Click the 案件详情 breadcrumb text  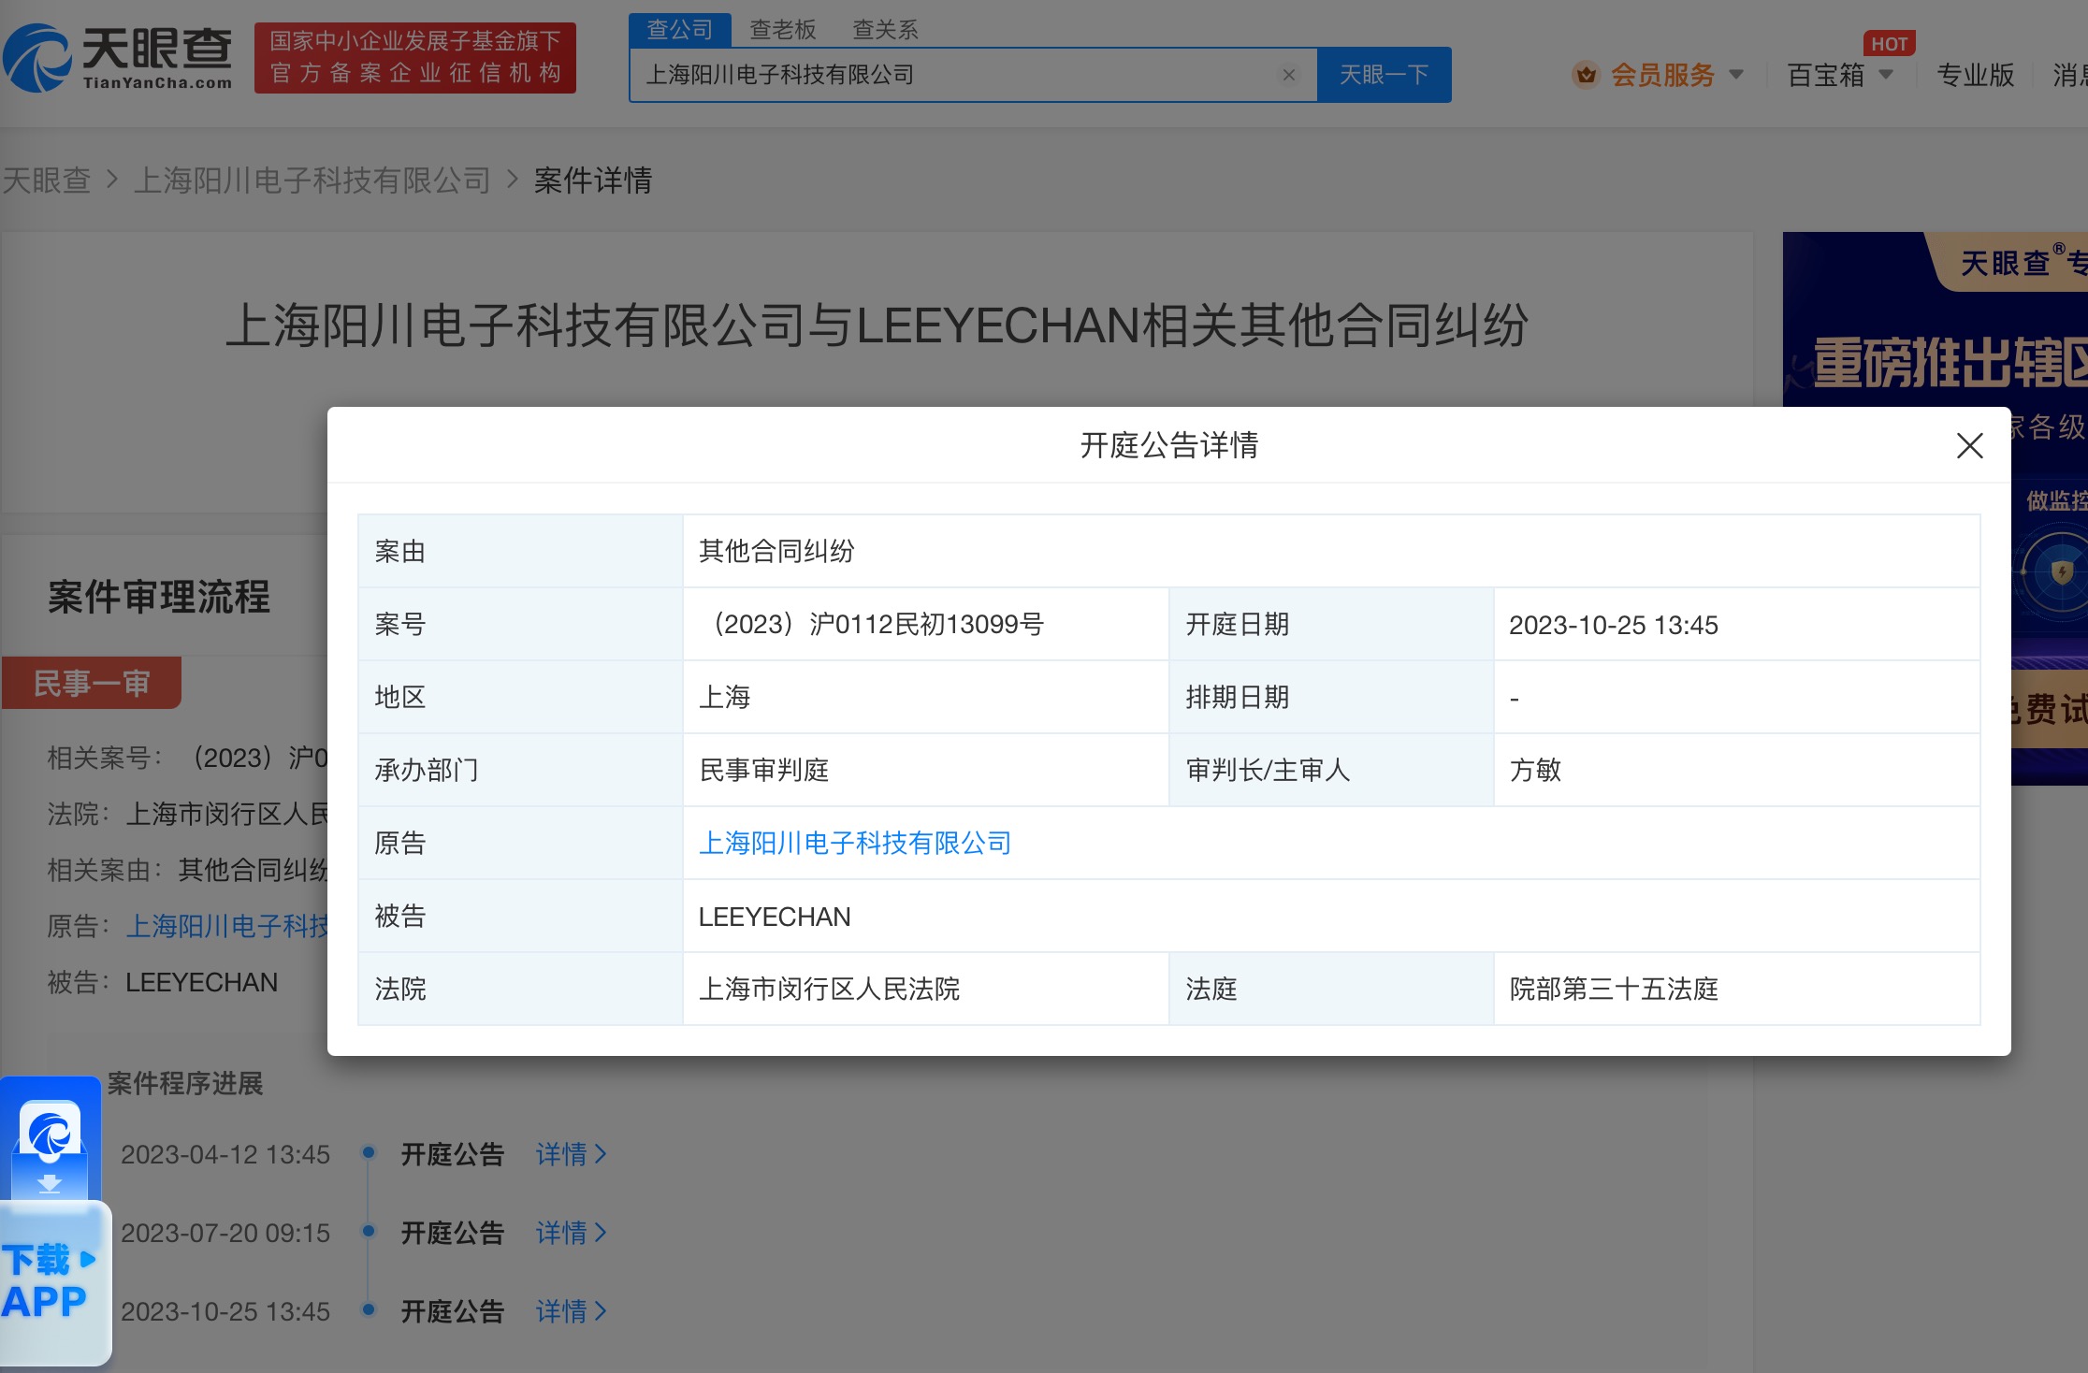point(593,180)
